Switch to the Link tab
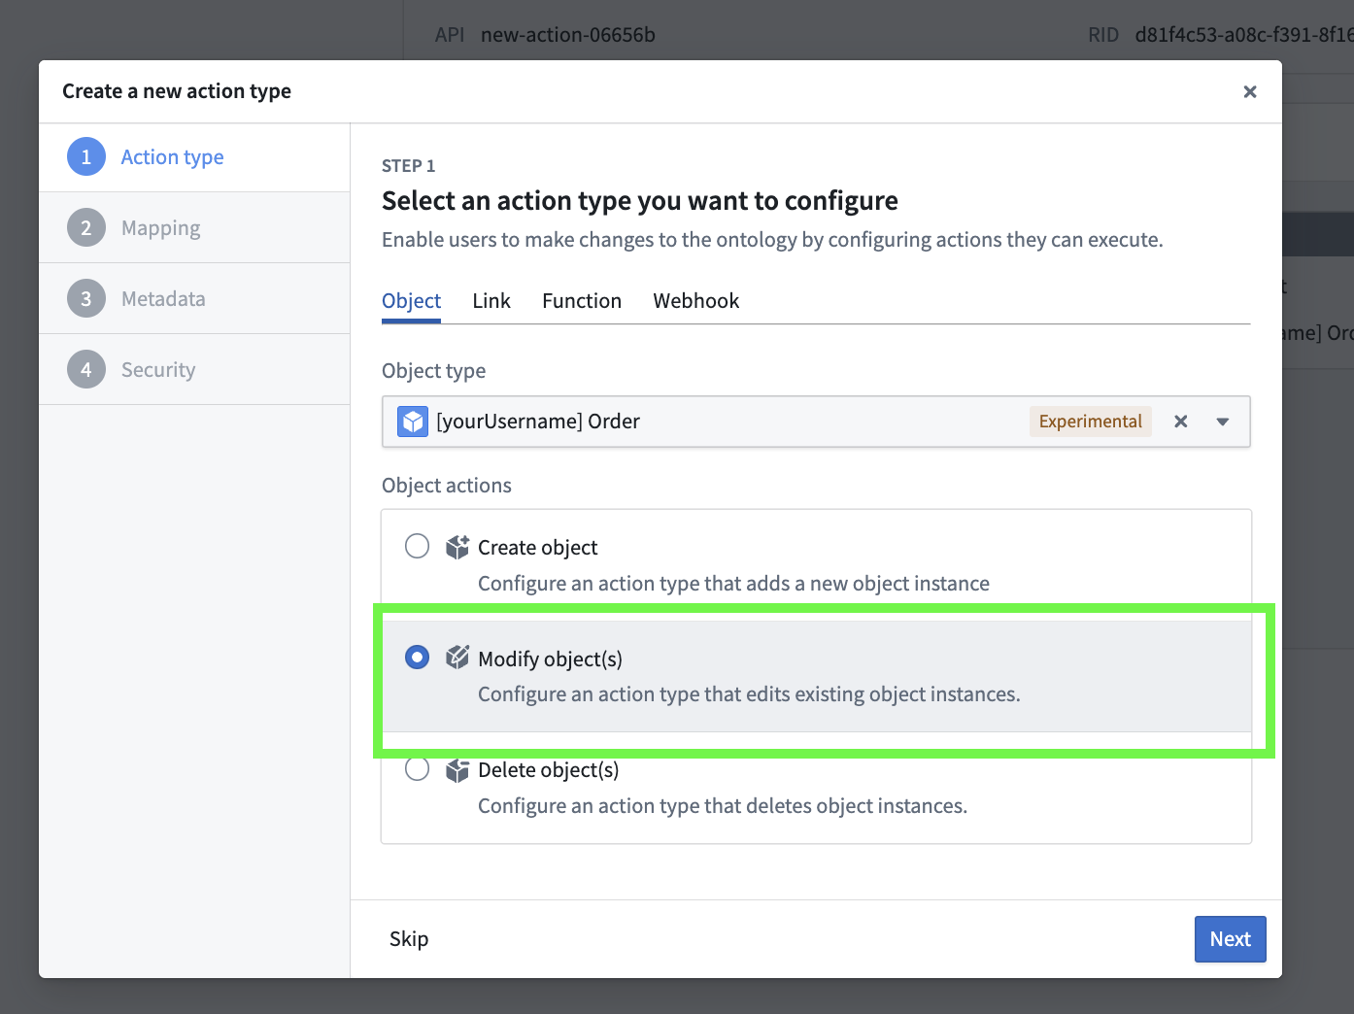 [x=491, y=300]
